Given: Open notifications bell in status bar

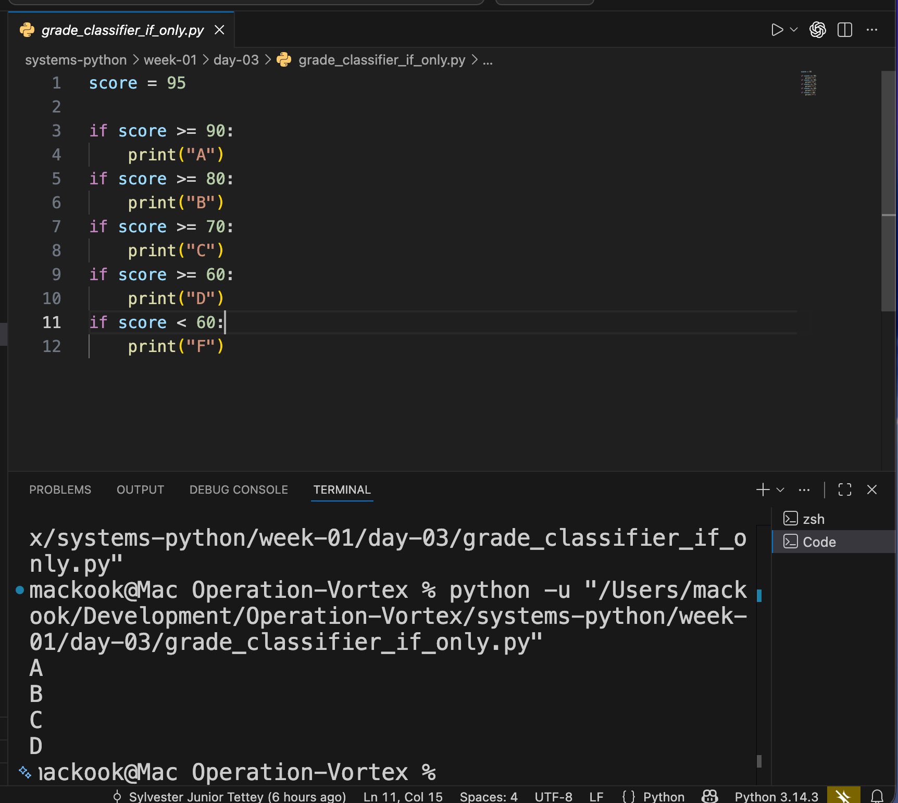Looking at the screenshot, I should tap(877, 796).
